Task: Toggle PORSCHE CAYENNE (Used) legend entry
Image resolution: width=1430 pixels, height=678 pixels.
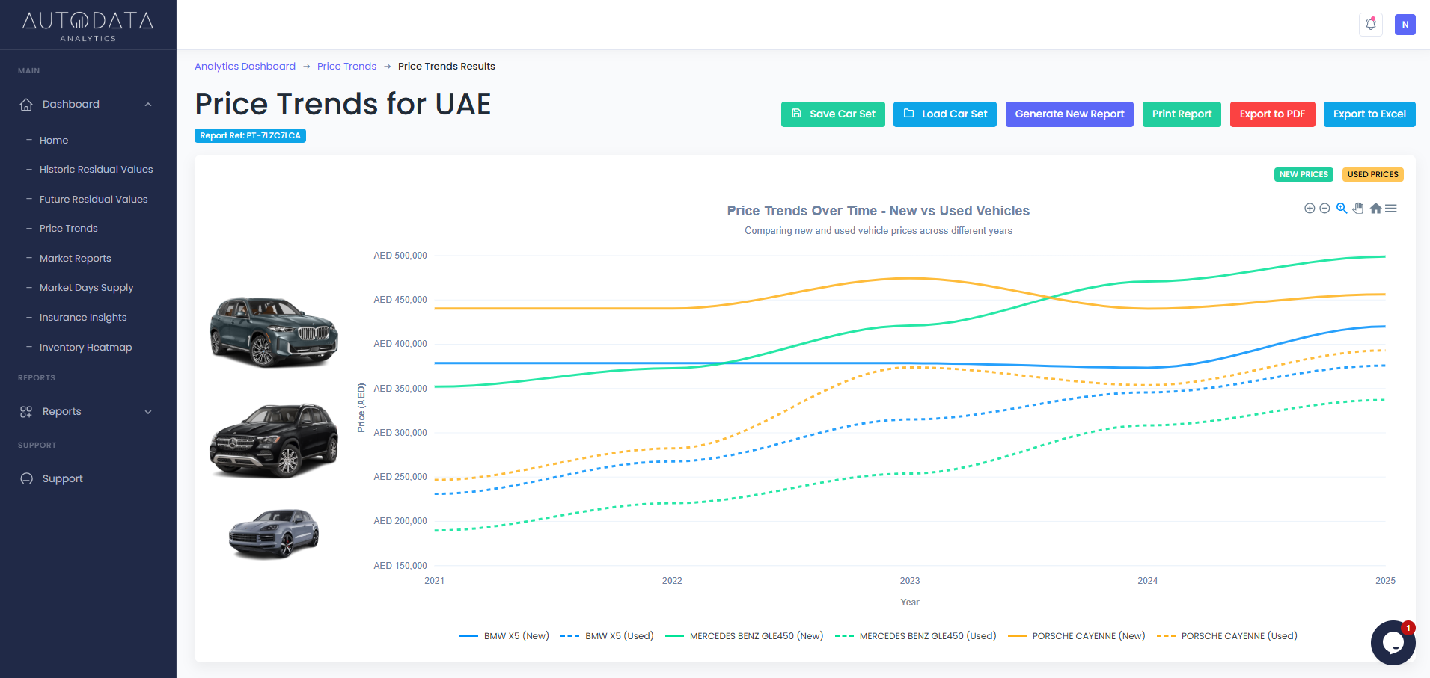Action: coord(1238,636)
